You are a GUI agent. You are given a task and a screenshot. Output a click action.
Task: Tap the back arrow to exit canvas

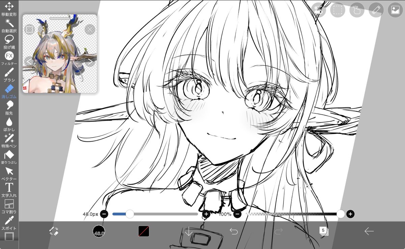point(369,231)
